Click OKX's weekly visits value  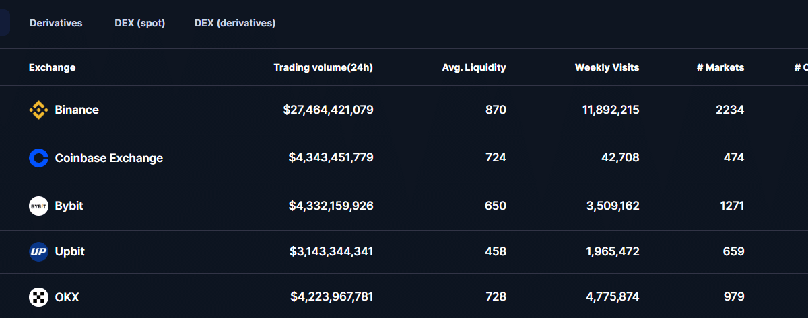612,296
